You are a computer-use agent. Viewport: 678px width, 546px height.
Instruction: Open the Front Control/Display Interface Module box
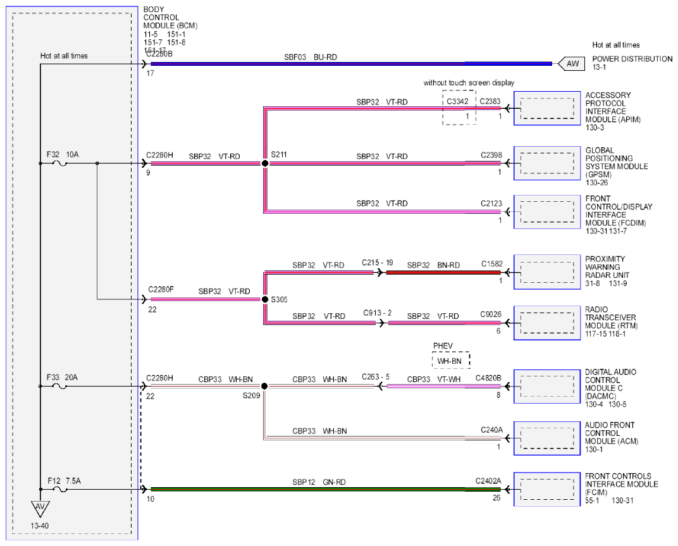[547, 212]
